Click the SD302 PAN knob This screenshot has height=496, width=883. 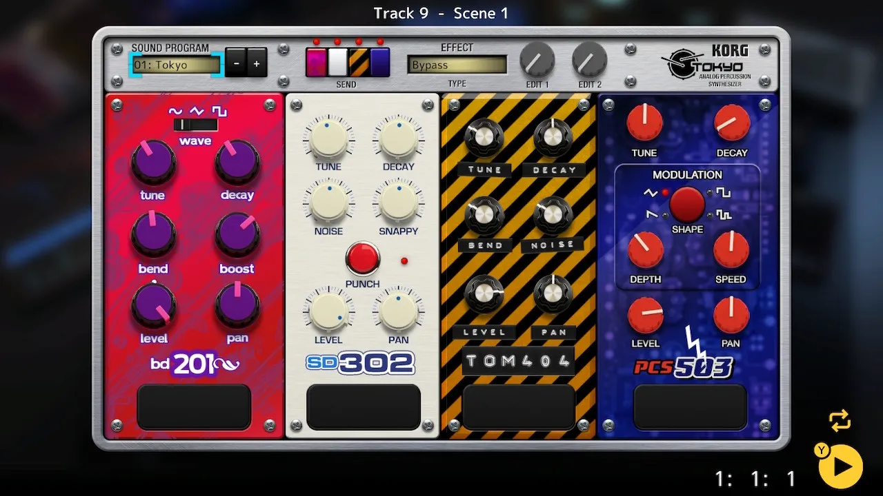(x=398, y=311)
